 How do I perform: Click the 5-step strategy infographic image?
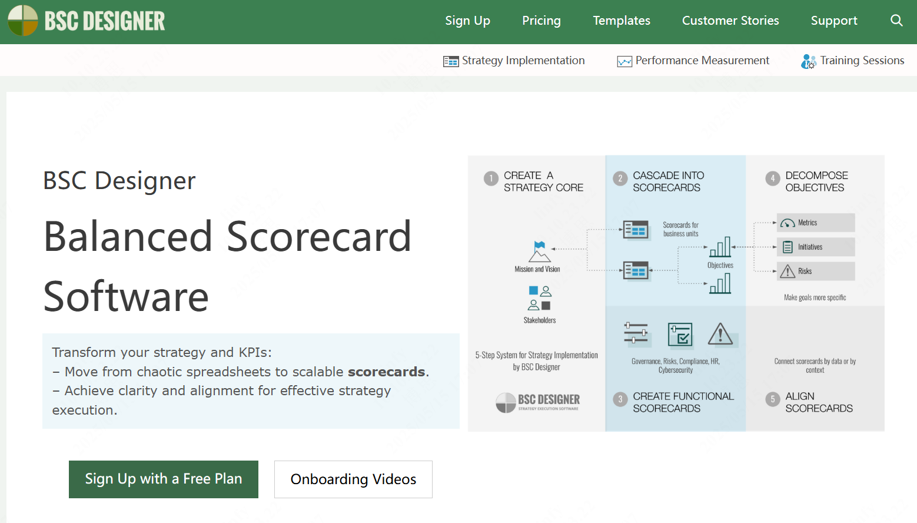click(676, 293)
